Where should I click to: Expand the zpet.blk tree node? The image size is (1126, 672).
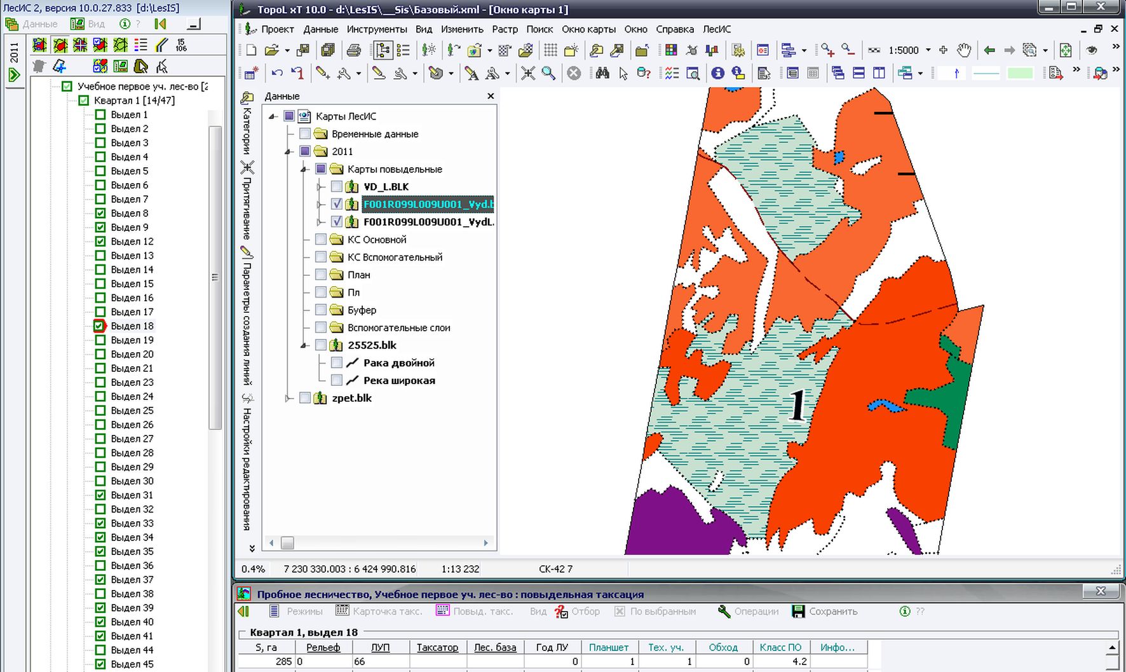(x=288, y=398)
